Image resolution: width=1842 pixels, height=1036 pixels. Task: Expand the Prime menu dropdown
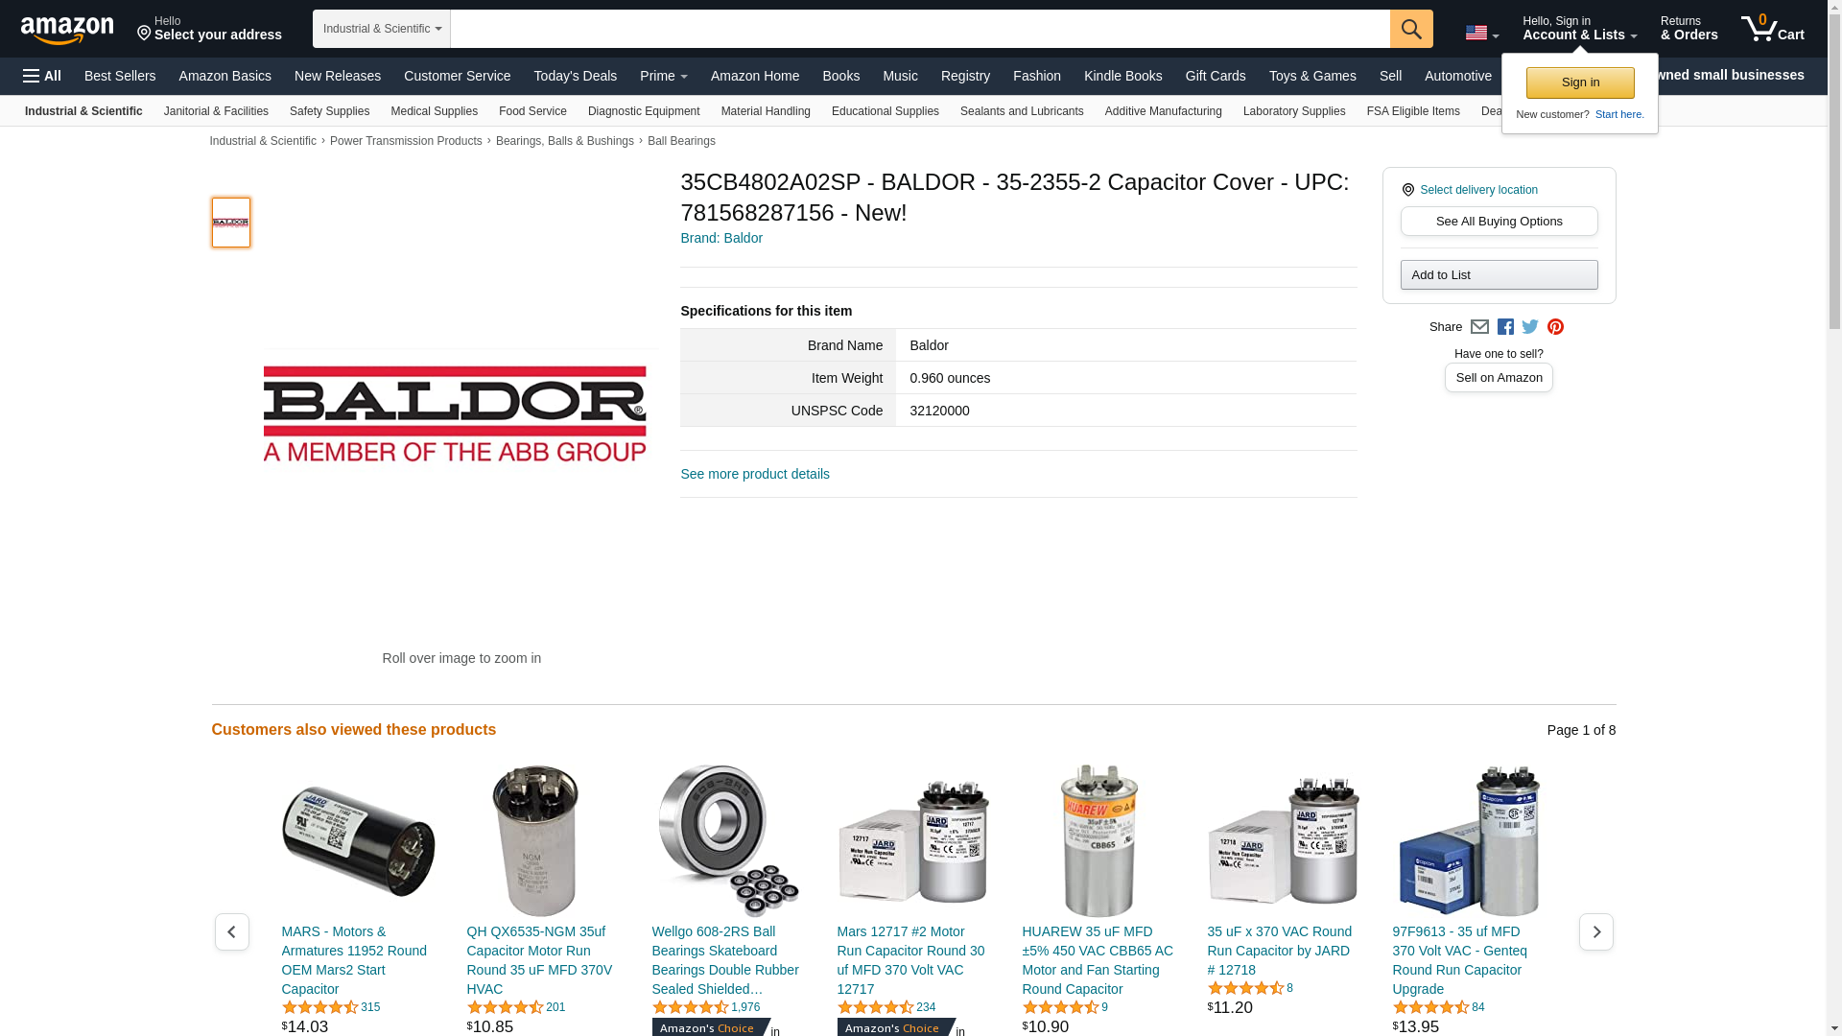click(664, 76)
